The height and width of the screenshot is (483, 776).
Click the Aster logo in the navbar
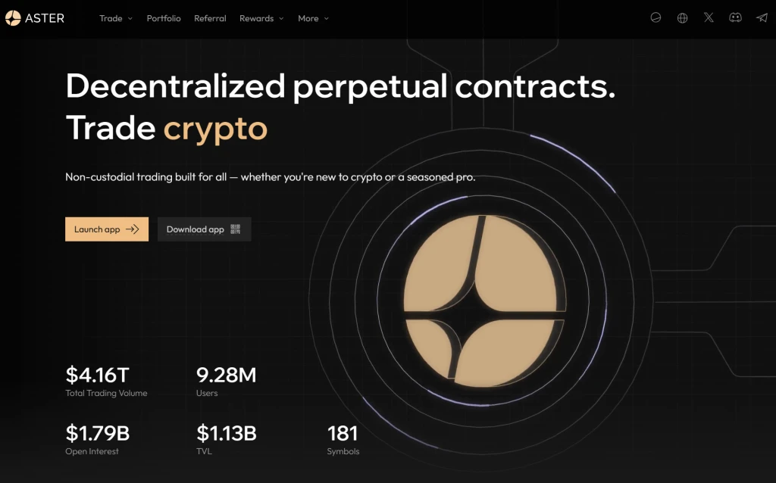[36, 18]
